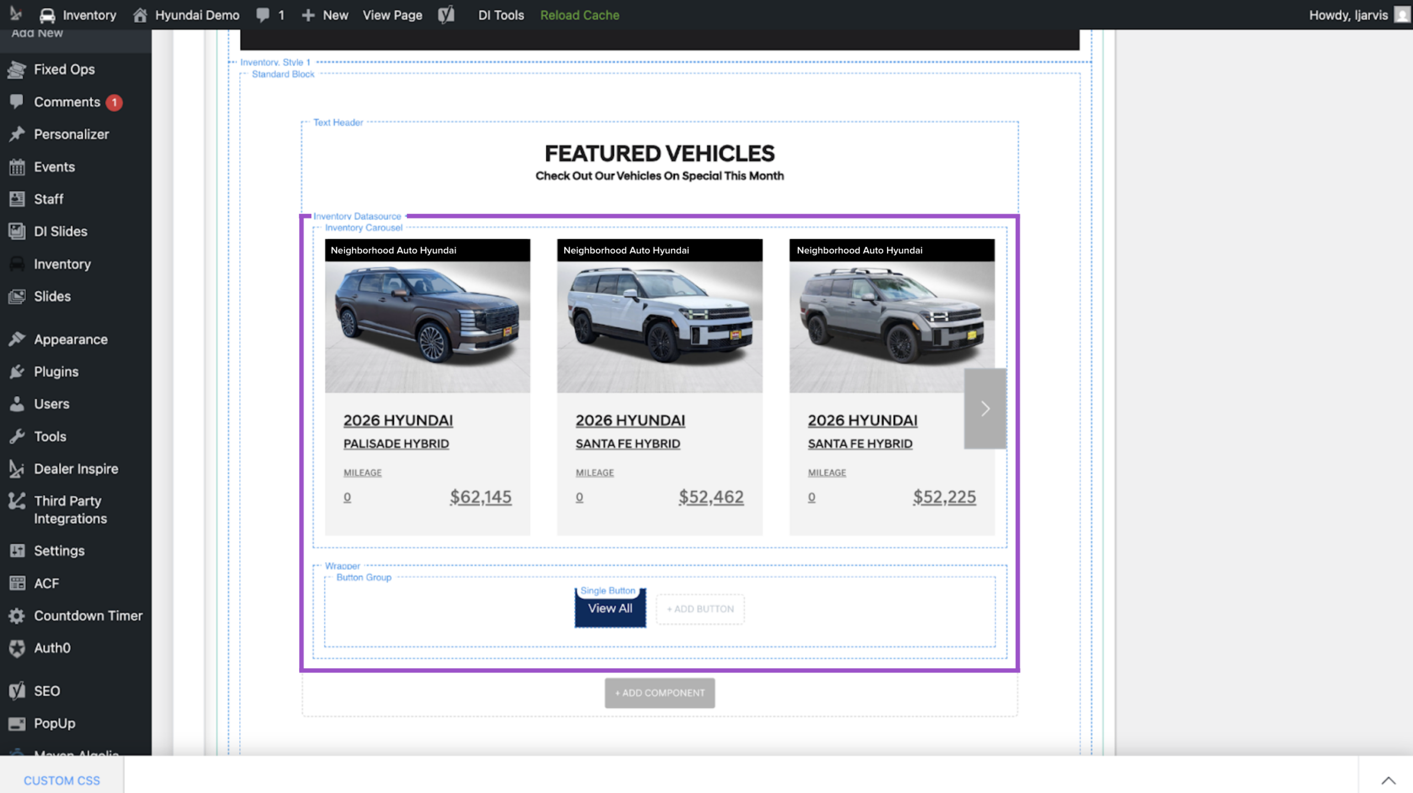
Task: Select the 'Inventory, Style 1' block label
Action: [x=275, y=62]
